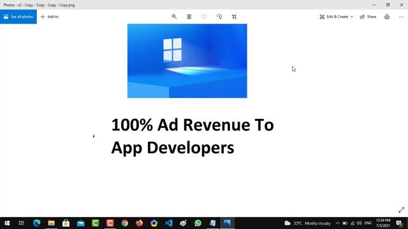
Task: Open the gray round app on the taskbar
Action: [183, 223]
